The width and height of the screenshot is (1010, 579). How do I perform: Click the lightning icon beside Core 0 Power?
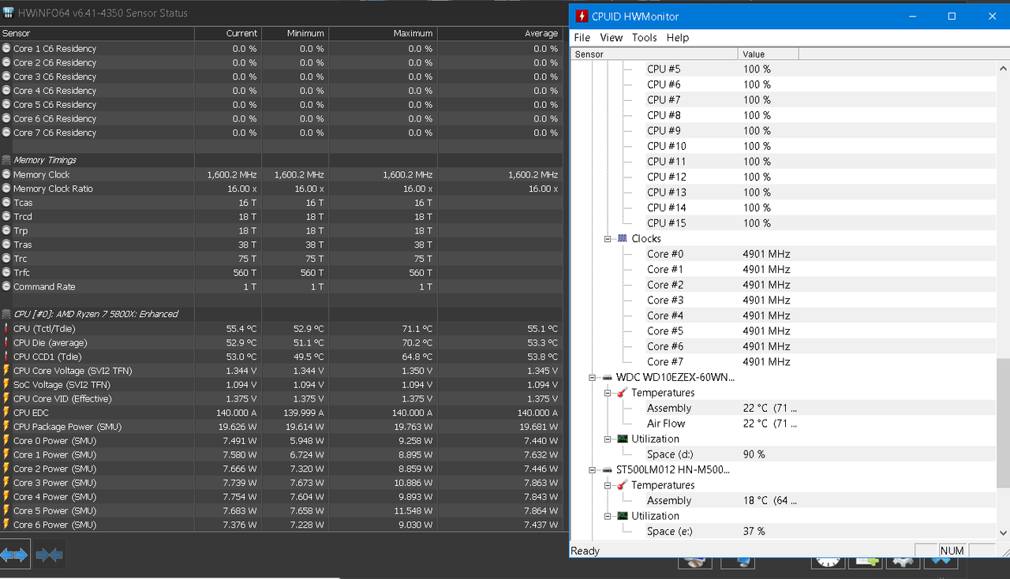6,441
